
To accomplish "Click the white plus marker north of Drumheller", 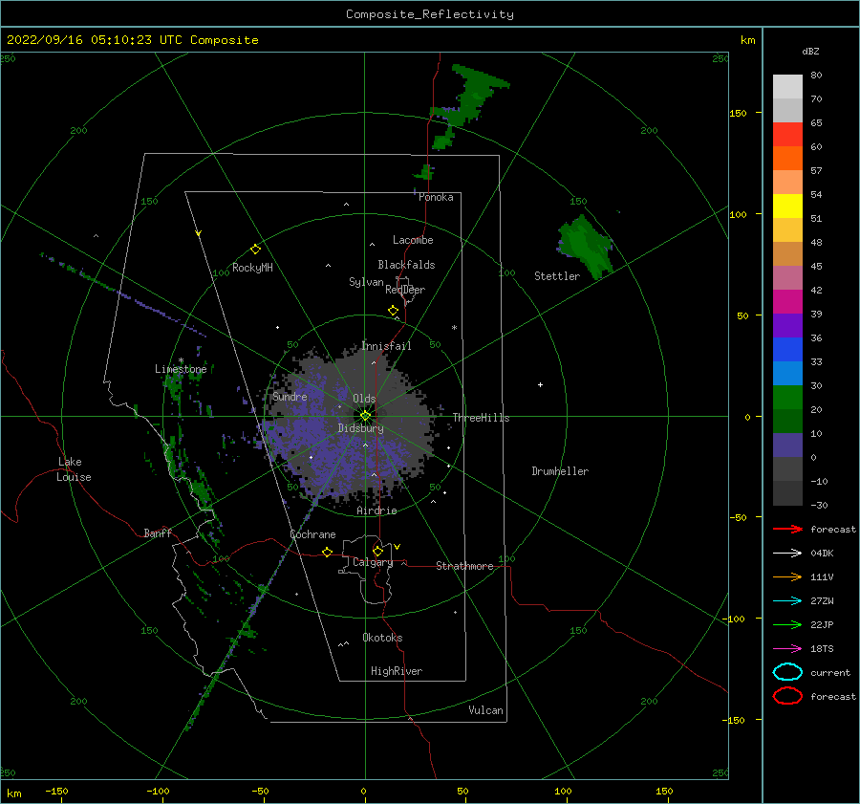I will 540,384.
